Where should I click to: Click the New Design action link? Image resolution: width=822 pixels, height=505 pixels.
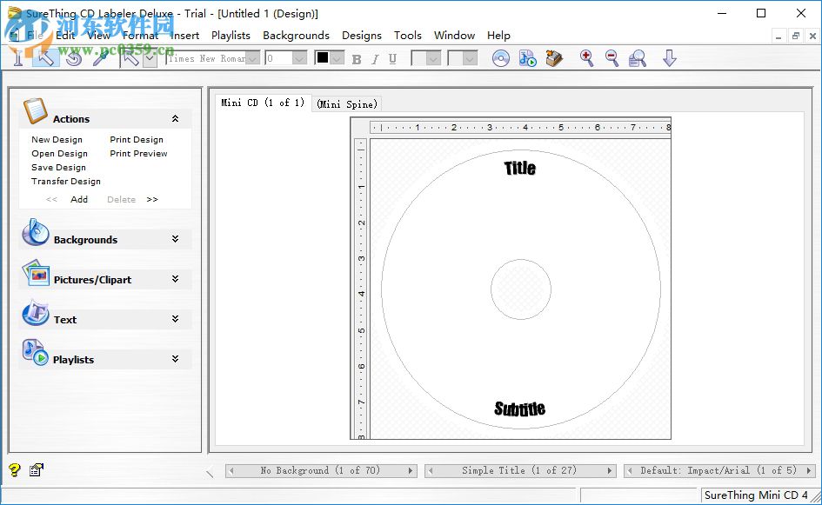[x=57, y=139]
